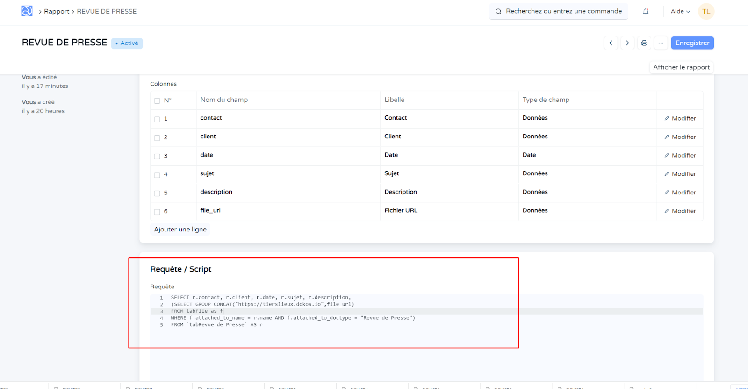Image resolution: width=748 pixels, height=389 pixels.
Task: Edit the file_url row via its Modifier pencil
Action: click(680, 211)
